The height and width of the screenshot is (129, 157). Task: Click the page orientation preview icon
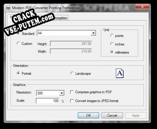pyautogui.click(x=120, y=73)
